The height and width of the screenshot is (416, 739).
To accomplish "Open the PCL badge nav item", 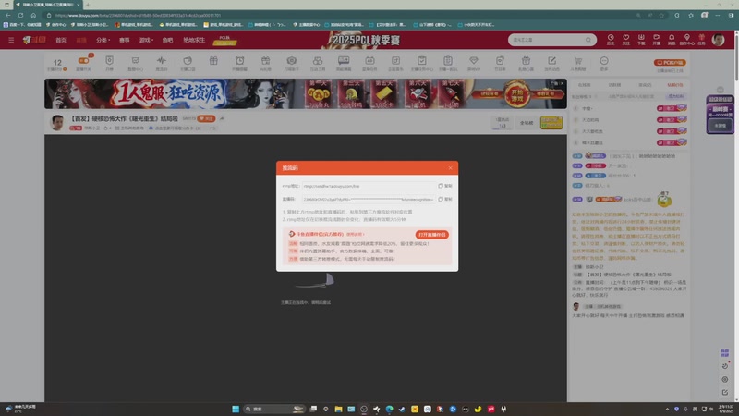I will pyautogui.click(x=224, y=40).
